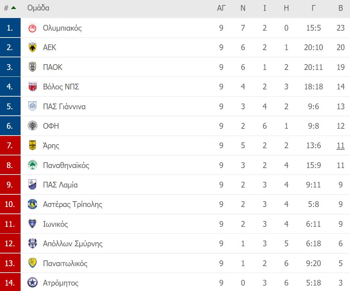Sort by the Ομάδα column header
Image resolution: width=350 pixels, height=291 pixels.
[x=38, y=8]
